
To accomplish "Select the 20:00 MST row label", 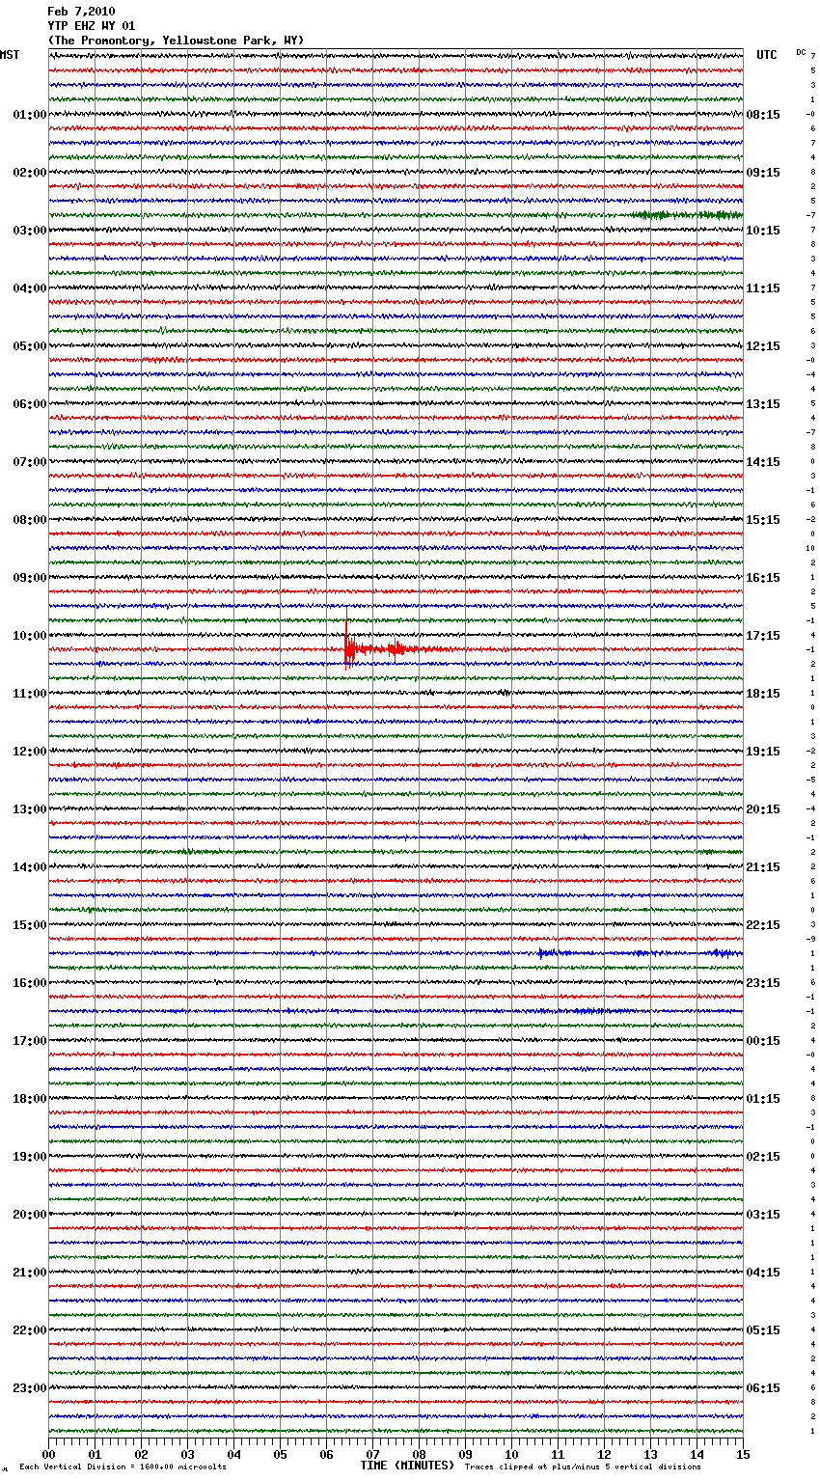I will (x=30, y=1215).
